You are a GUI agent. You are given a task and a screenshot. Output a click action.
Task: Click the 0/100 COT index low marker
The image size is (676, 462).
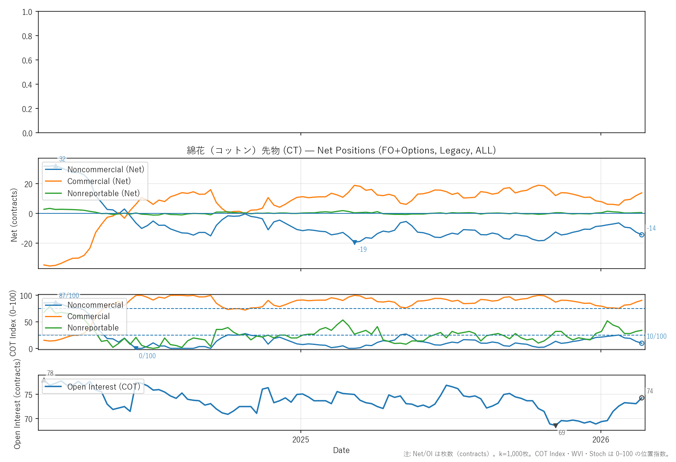(136, 348)
